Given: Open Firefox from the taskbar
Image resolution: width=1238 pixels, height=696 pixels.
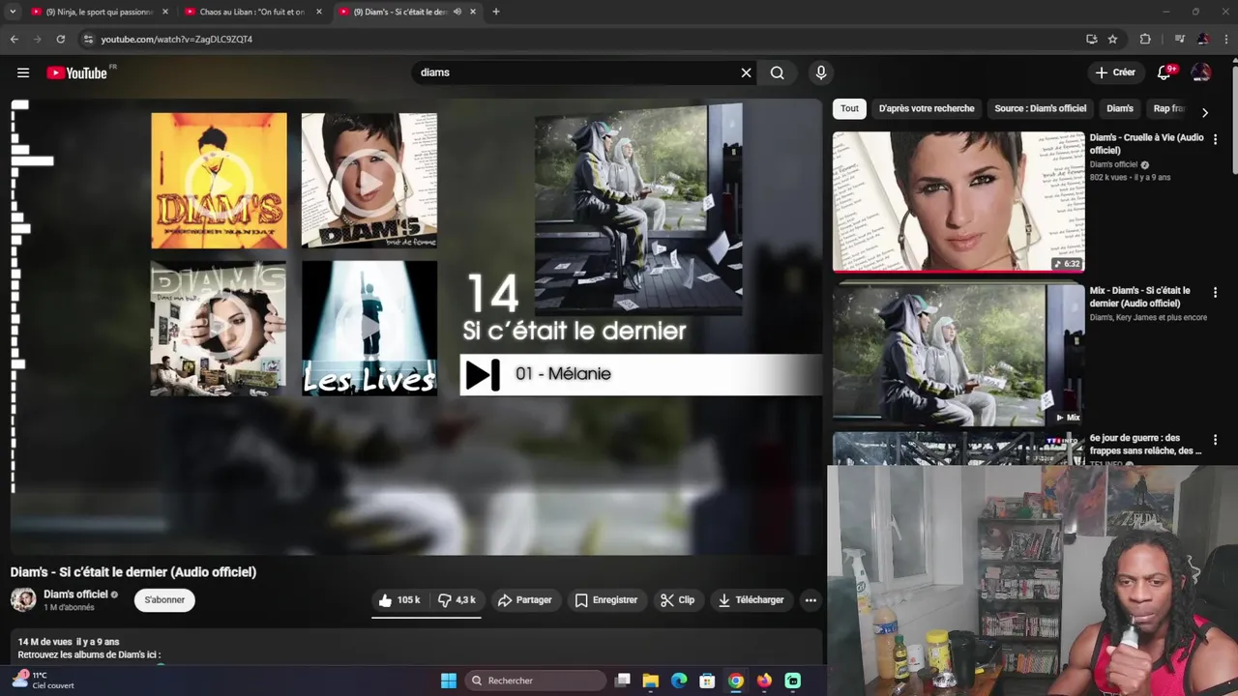Looking at the screenshot, I should 764,681.
